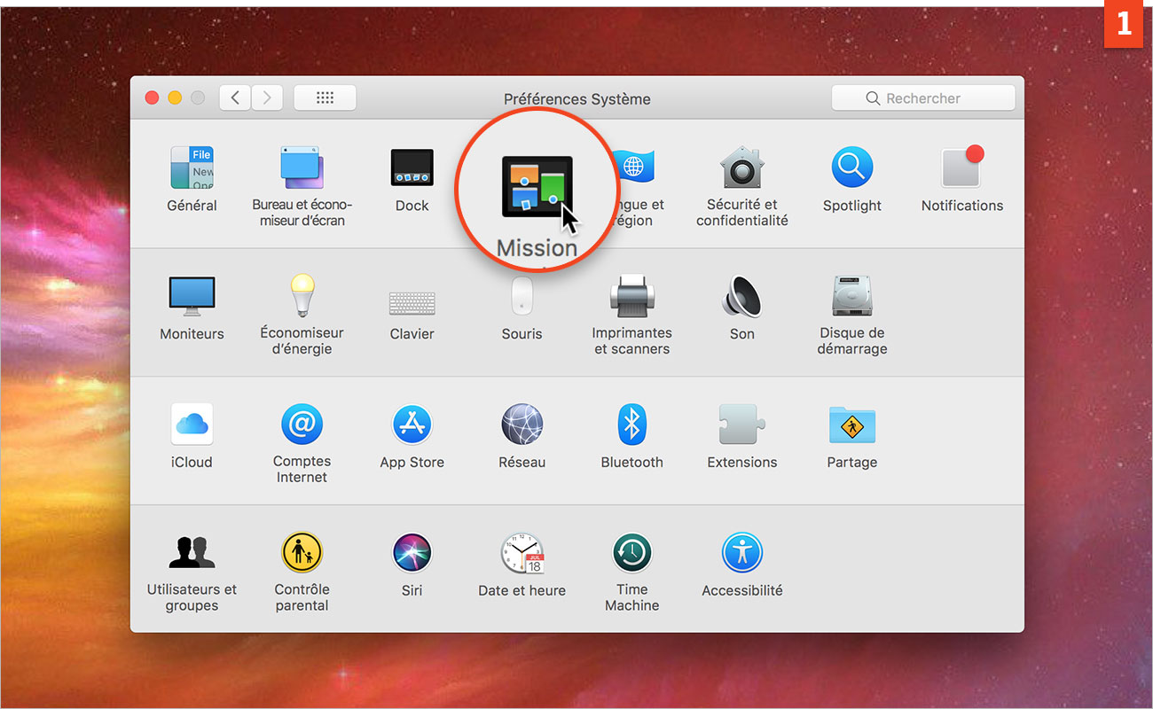Open Mission Control preferences icon
The width and height of the screenshot is (1153, 709).
pyautogui.click(x=537, y=187)
